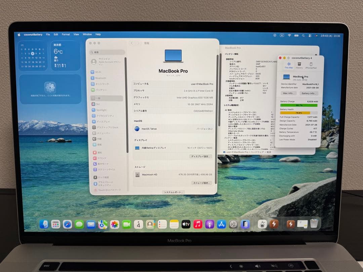The width and height of the screenshot is (363, 272).
Task: Click the back navigation chevron in the info window
Action: [131, 43]
